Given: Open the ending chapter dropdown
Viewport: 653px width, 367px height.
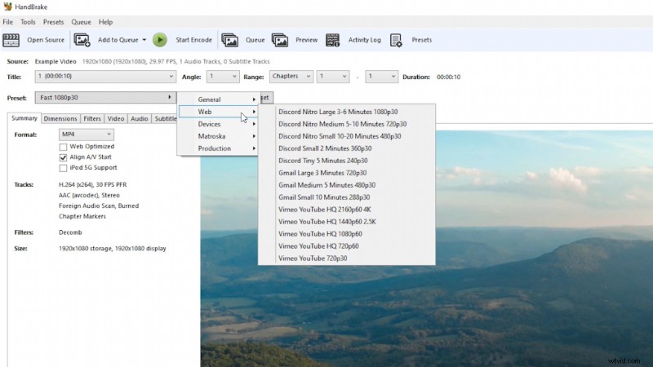Looking at the screenshot, I should pos(381,77).
